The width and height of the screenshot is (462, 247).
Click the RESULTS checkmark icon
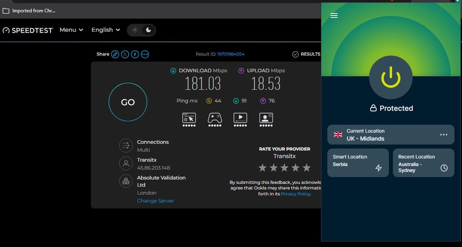295,54
